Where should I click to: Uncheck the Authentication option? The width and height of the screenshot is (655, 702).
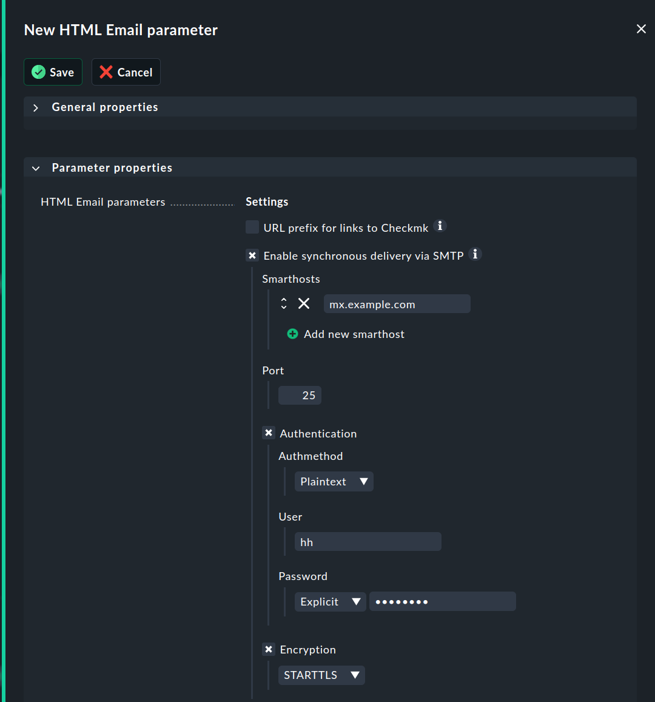point(269,433)
